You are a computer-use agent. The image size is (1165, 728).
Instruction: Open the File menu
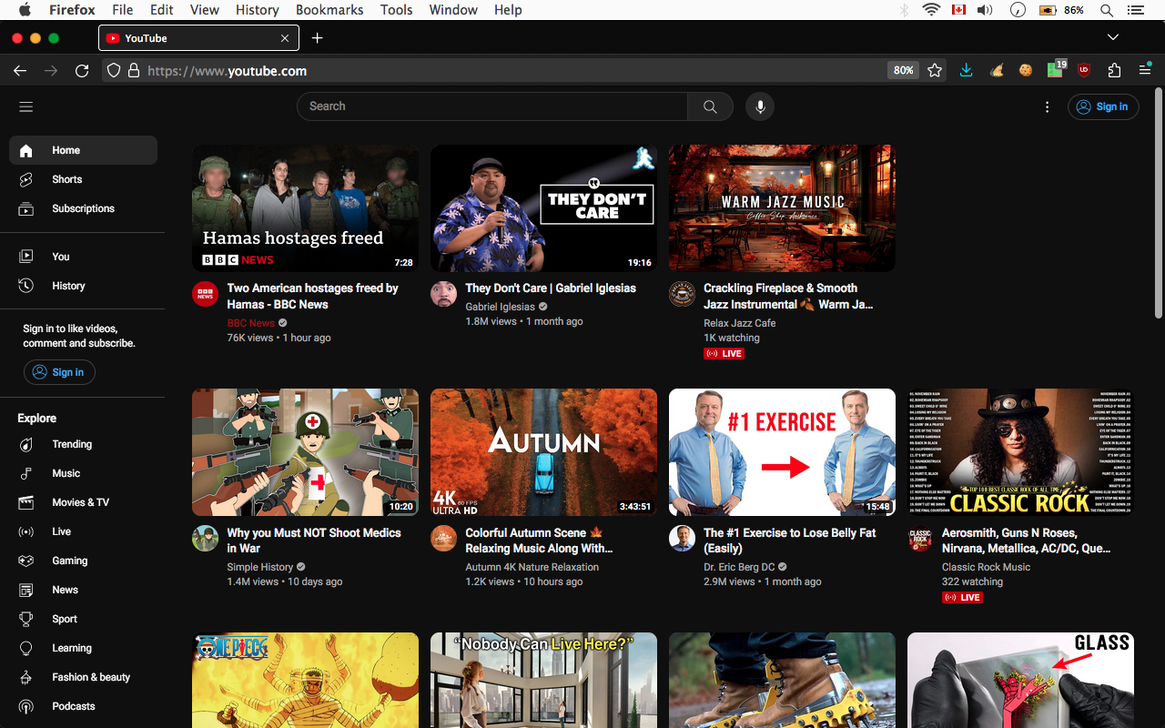click(x=122, y=10)
